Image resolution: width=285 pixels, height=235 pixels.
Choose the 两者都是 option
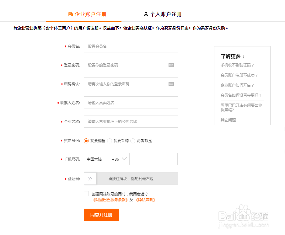(x=132, y=141)
